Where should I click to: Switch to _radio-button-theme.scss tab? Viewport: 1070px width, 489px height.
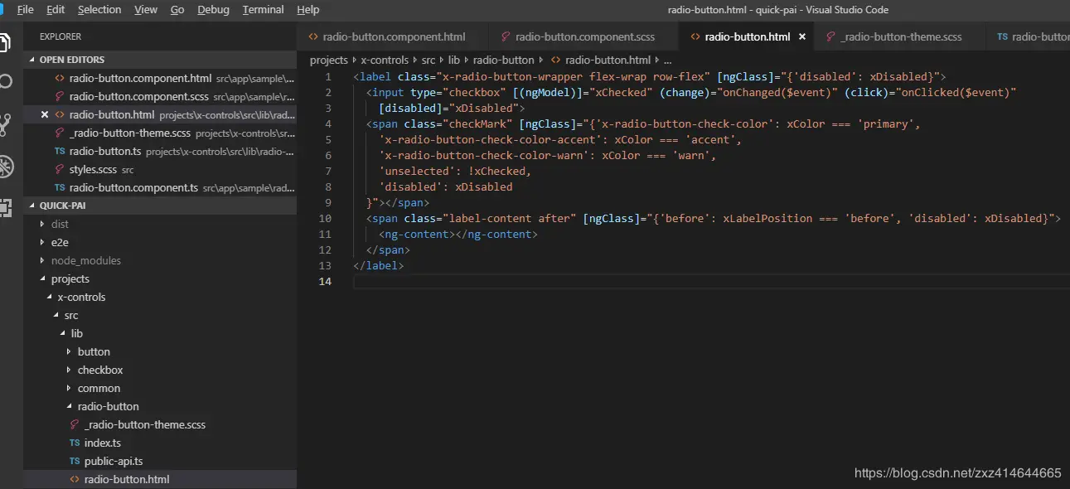point(901,37)
